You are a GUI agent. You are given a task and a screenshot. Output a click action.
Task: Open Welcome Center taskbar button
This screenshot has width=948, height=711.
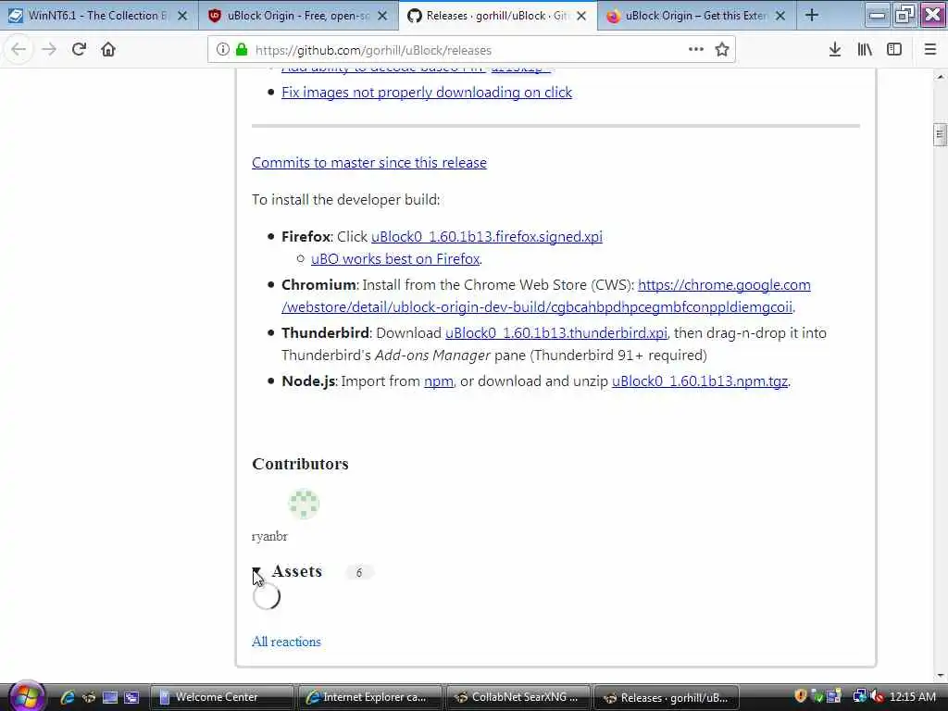pos(221,697)
